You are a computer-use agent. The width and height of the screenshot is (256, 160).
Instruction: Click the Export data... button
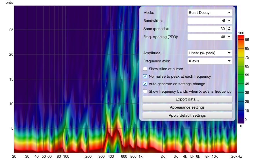[187, 99]
